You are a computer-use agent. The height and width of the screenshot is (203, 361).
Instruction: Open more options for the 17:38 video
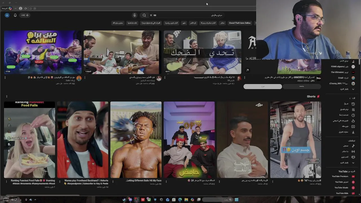(x=5, y=78)
